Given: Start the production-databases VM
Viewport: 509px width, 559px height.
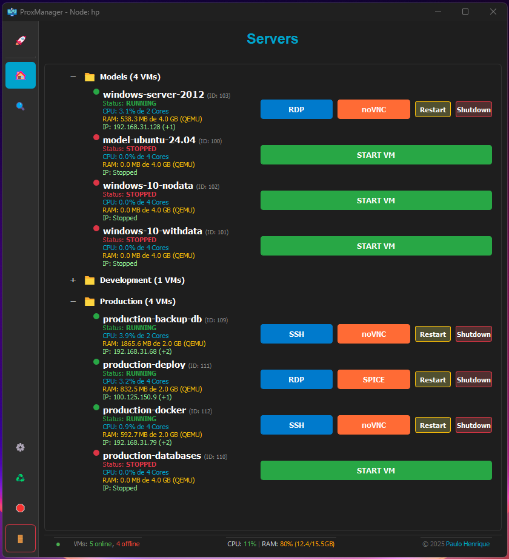Looking at the screenshot, I should coord(376,470).
